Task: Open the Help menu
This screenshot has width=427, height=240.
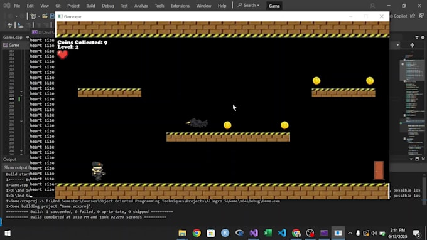Action: 222,6
